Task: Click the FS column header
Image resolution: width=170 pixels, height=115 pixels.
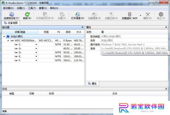Action: coord(59,32)
